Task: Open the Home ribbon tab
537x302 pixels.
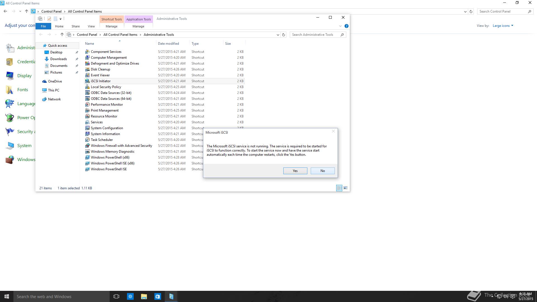Action: coord(59,26)
